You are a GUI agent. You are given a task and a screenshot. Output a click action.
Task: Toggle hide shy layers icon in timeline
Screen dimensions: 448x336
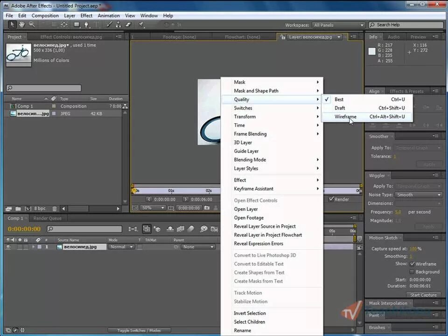170,229
